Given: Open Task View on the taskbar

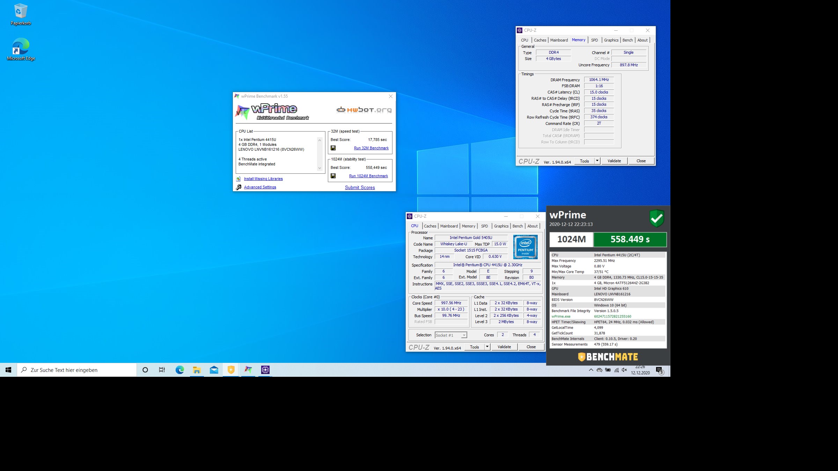Looking at the screenshot, I should pos(162,370).
